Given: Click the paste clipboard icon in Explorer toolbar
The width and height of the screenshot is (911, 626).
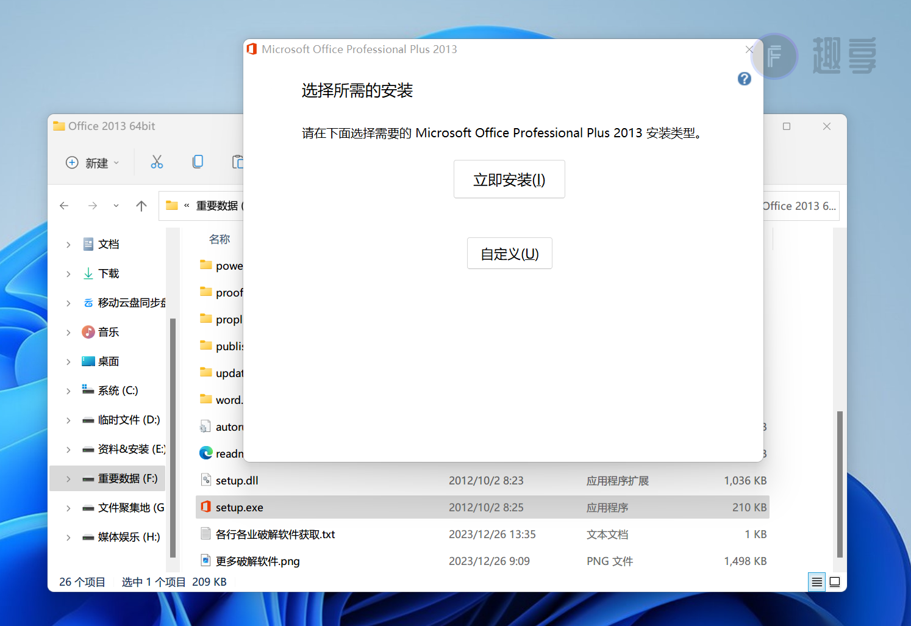Looking at the screenshot, I should [237, 162].
